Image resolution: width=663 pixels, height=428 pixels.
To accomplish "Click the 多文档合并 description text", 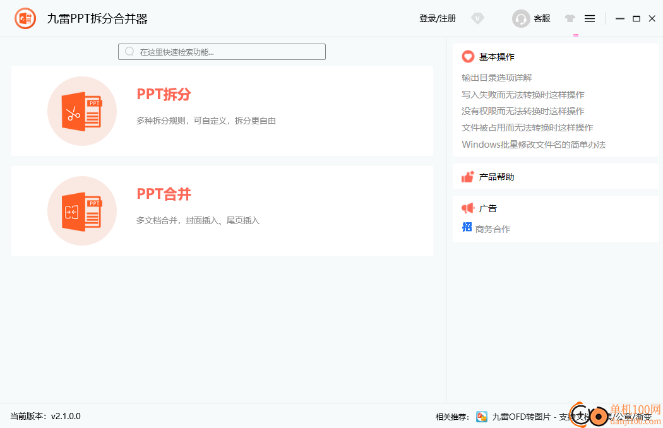I will [198, 220].
